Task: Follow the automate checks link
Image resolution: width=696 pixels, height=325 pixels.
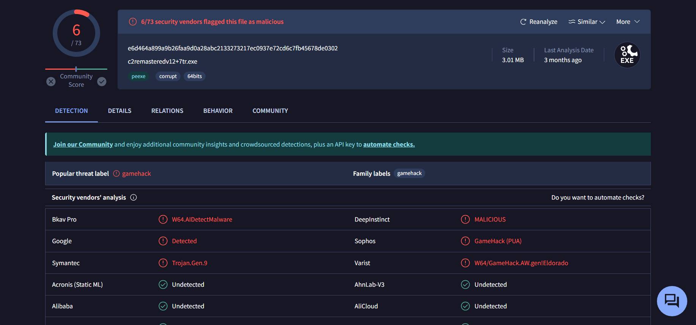Action: [x=389, y=145]
